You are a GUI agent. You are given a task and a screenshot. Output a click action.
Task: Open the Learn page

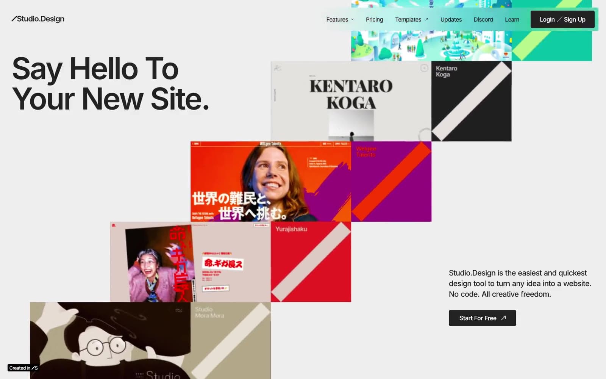pos(512,20)
